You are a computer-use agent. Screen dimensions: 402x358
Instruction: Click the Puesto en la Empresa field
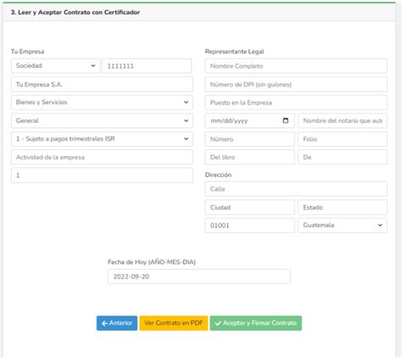(296, 103)
